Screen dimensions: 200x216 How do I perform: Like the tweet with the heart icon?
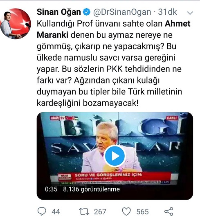126,211
